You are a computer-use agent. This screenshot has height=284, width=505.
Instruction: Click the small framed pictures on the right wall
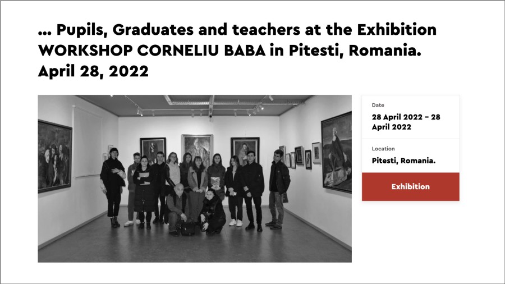[x=300, y=156]
